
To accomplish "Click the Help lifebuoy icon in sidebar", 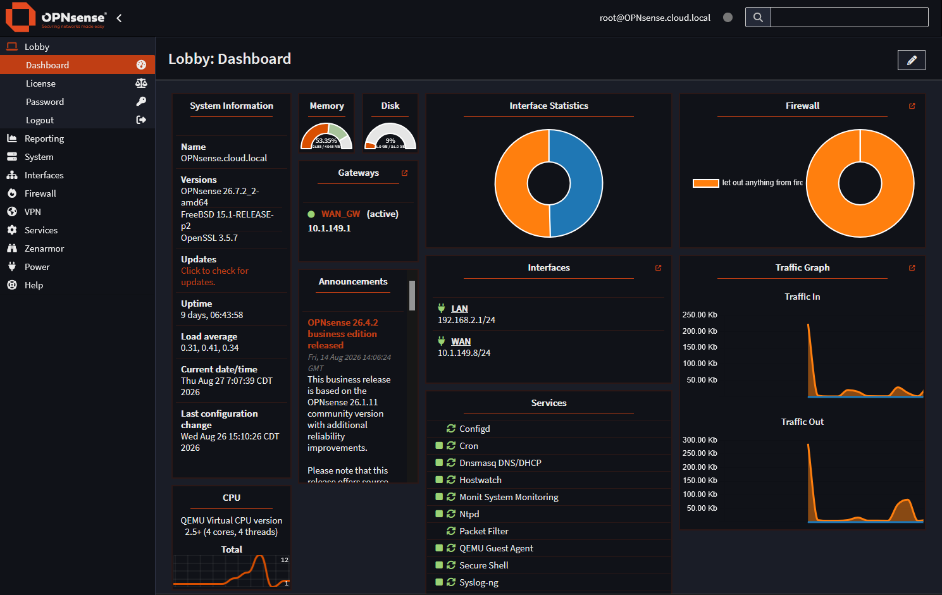I will point(11,285).
